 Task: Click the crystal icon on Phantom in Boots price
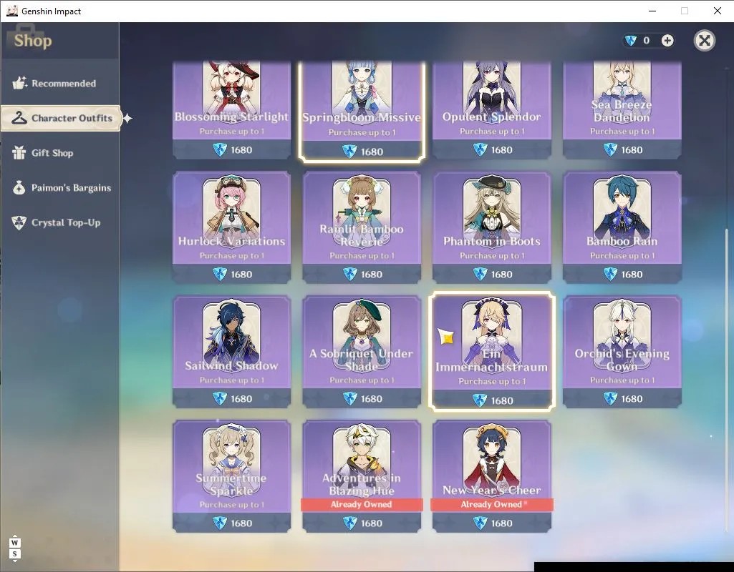480,274
